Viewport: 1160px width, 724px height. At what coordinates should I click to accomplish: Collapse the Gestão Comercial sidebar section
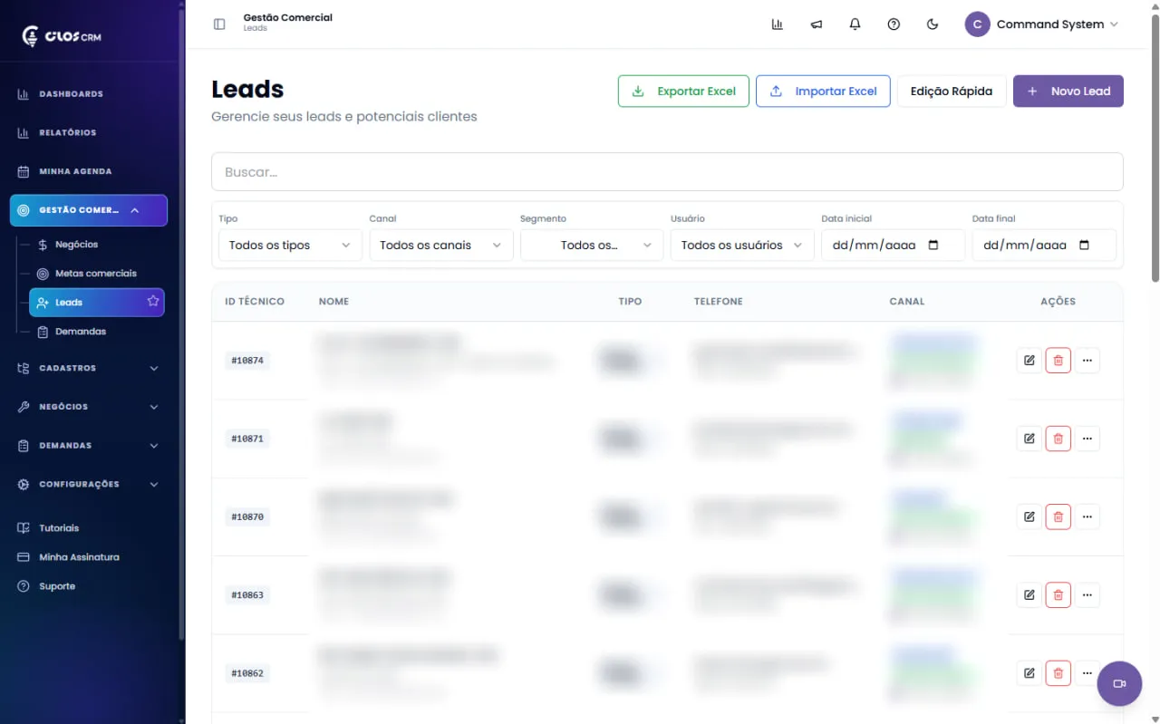pyautogui.click(x=89, y=210)
